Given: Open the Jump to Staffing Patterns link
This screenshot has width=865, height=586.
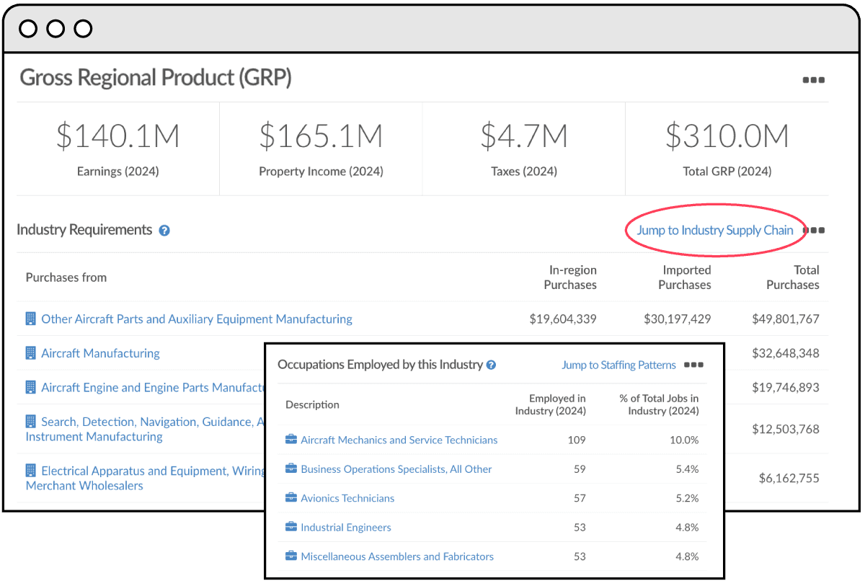Looking at the screenshot, I should point(618,365).
